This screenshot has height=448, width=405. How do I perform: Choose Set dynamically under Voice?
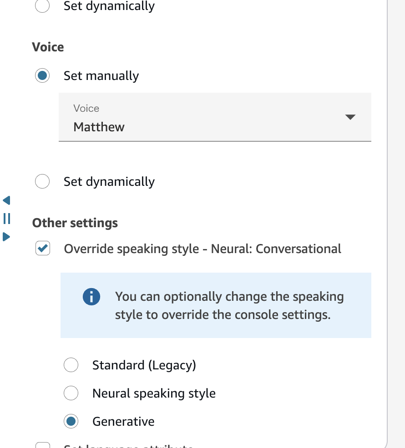(x=42, y=182)
